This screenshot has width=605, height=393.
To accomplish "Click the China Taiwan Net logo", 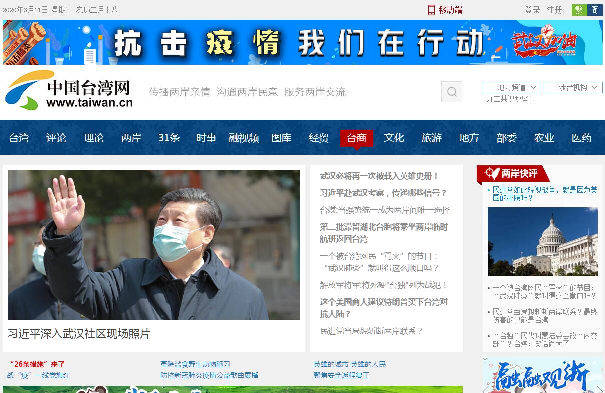I will (69, 91).
